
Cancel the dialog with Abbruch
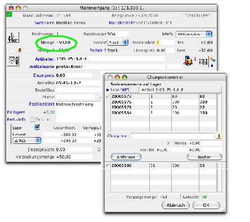click(x=176, y=205)
